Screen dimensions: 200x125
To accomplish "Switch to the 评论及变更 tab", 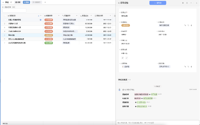I will 123,80.
